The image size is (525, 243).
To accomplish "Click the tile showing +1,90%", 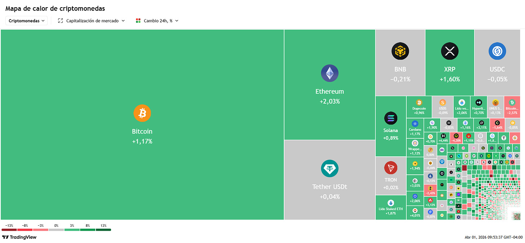I will coord(432,125).
